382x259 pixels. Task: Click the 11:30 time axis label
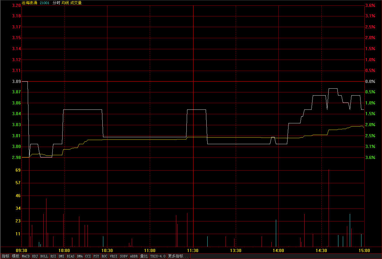193,250
